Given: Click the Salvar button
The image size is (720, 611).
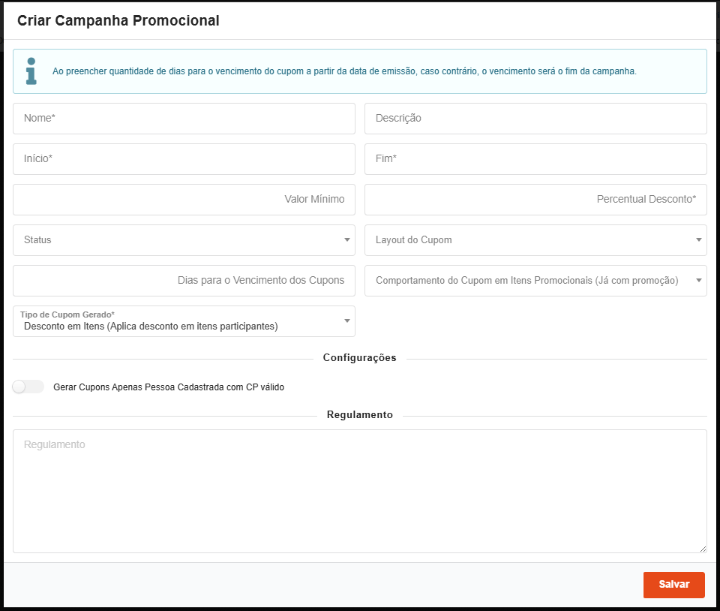Looking at the screenshot, I should point(673,585).
